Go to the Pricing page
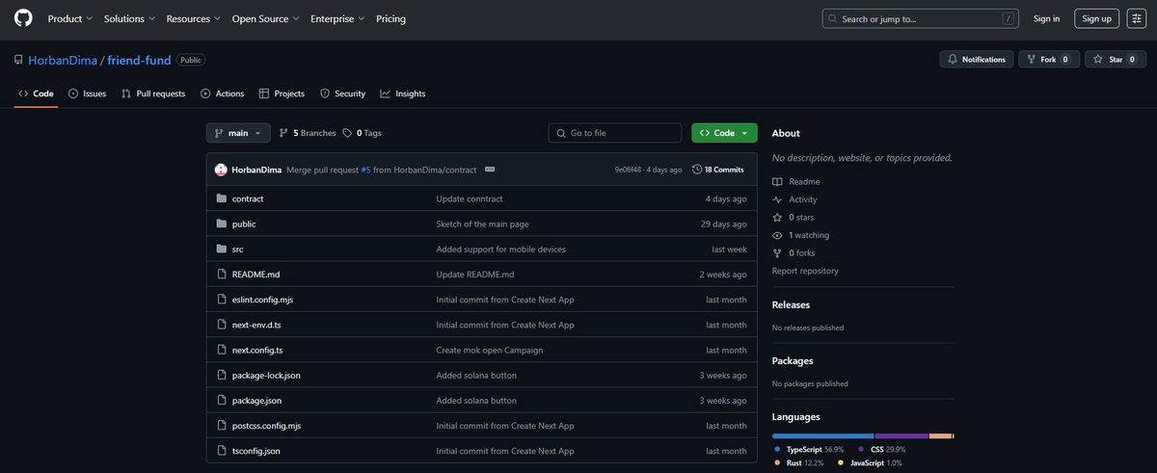 (390, 18)
